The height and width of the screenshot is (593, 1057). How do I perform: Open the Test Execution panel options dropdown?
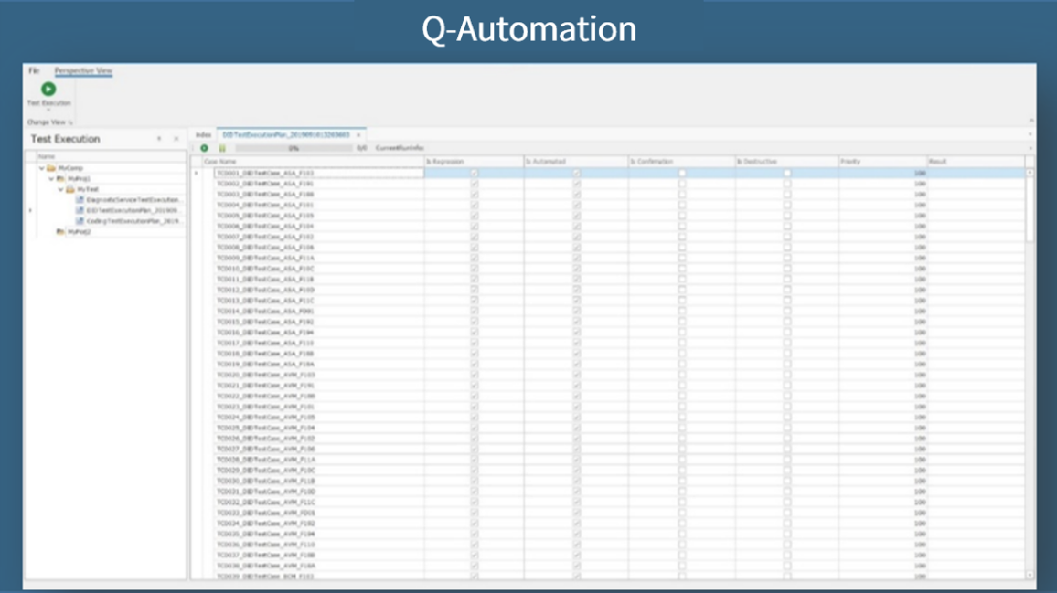click(x=159, y=139)
